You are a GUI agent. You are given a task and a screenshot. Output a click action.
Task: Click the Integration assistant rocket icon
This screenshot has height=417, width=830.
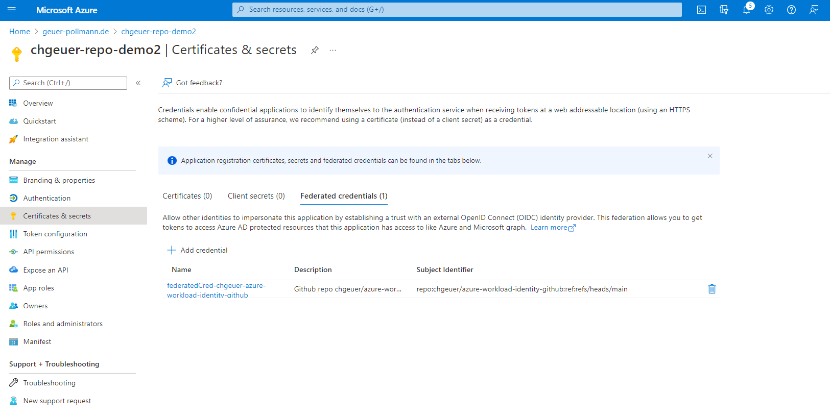coord(13,139)
